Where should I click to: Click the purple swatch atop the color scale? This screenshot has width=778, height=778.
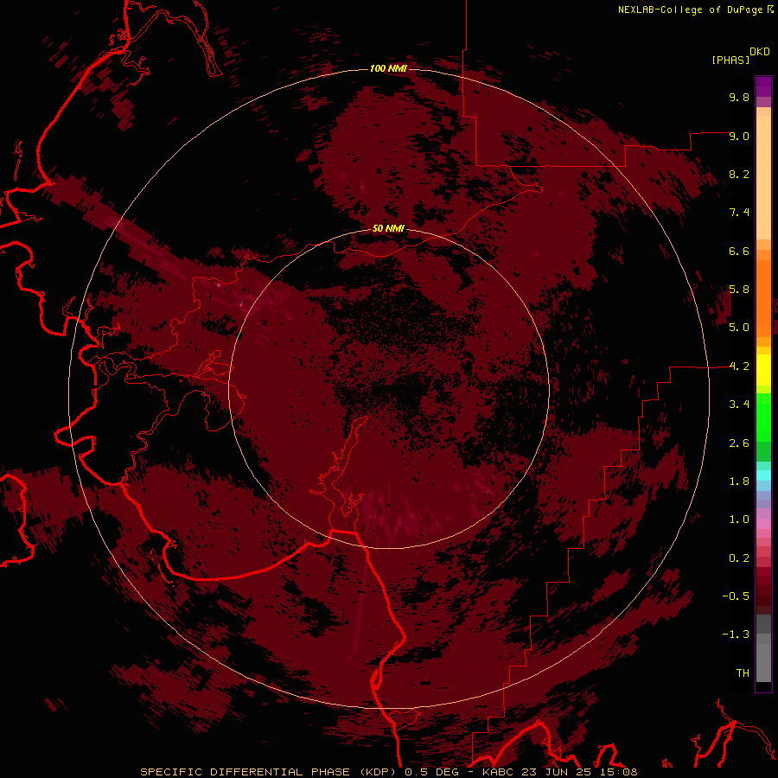763,86
